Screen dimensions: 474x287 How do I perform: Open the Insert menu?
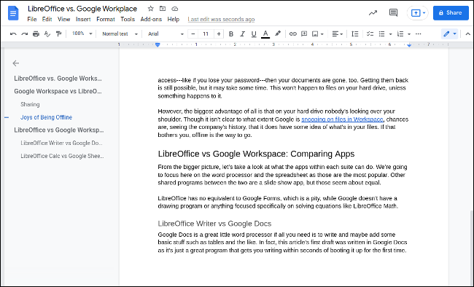pyautogui.click(x=83, y=20)
